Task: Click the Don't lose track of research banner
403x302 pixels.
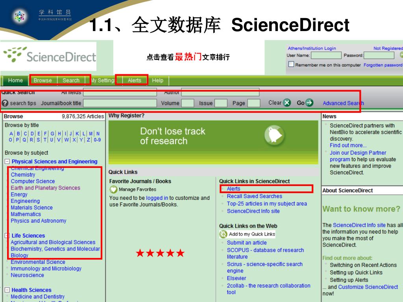Action: point(213,142)
